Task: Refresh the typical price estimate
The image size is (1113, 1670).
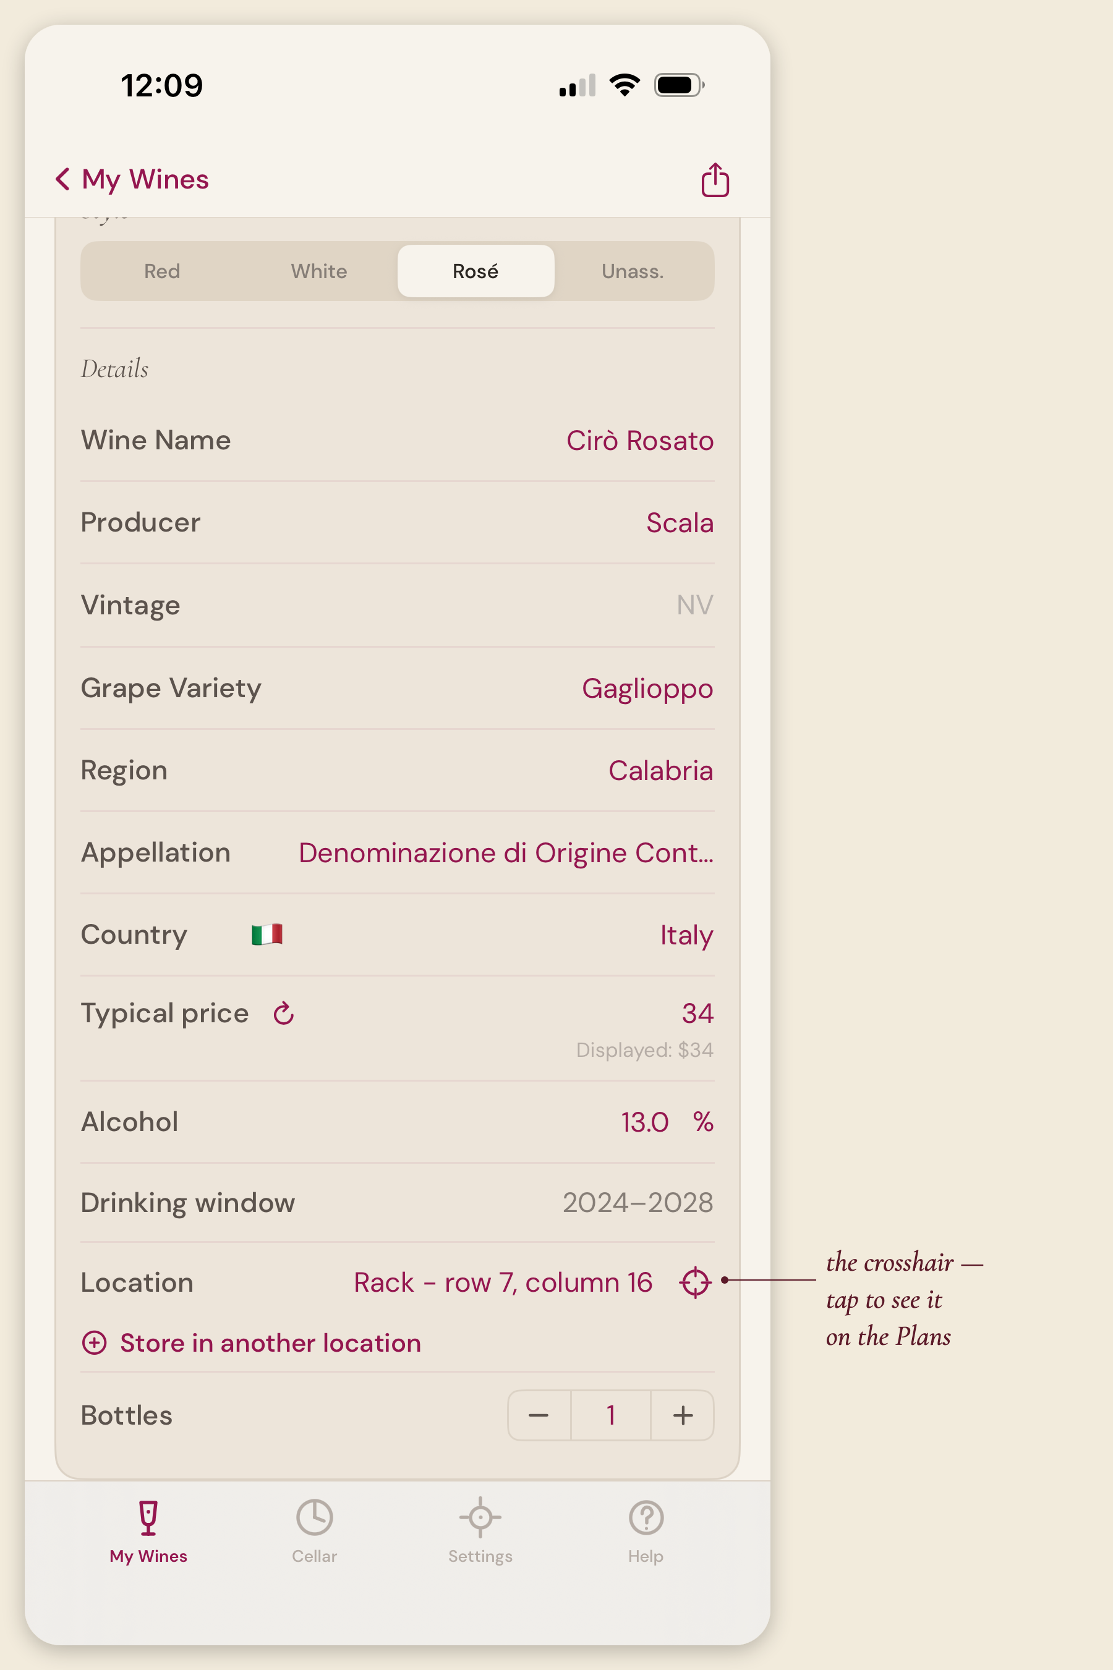Action: click(x=284, y=1013)
